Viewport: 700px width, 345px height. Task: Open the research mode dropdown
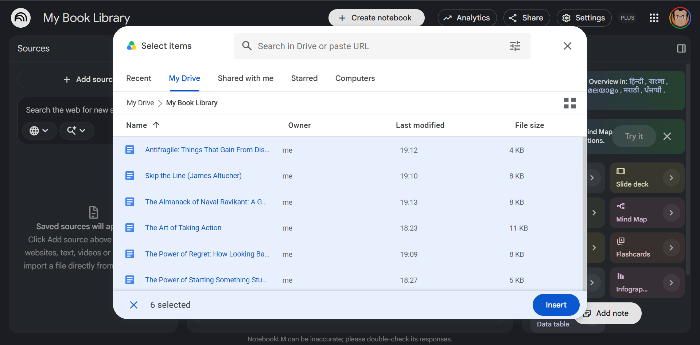coord(77,130)
